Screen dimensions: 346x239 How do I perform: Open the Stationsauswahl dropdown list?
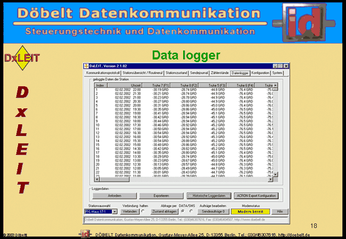[x=114, y=212]
